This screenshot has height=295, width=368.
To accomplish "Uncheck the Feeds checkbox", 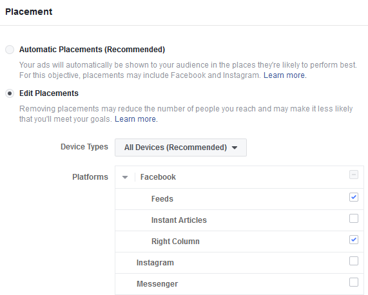I will pos(354,197).
